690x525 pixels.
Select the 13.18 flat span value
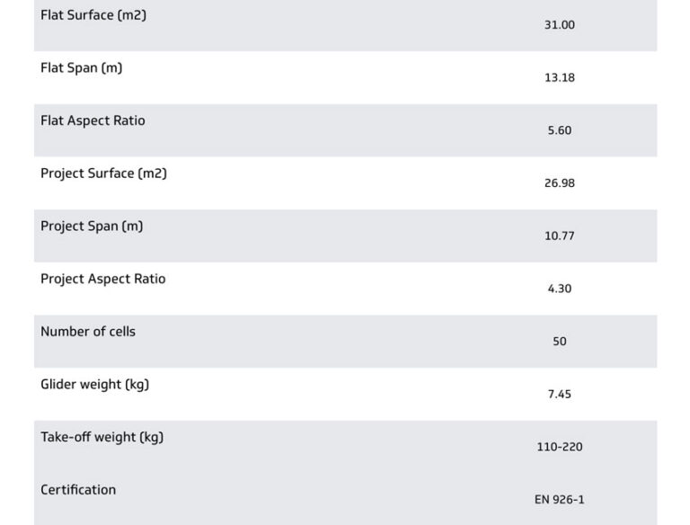click(559, 77)
